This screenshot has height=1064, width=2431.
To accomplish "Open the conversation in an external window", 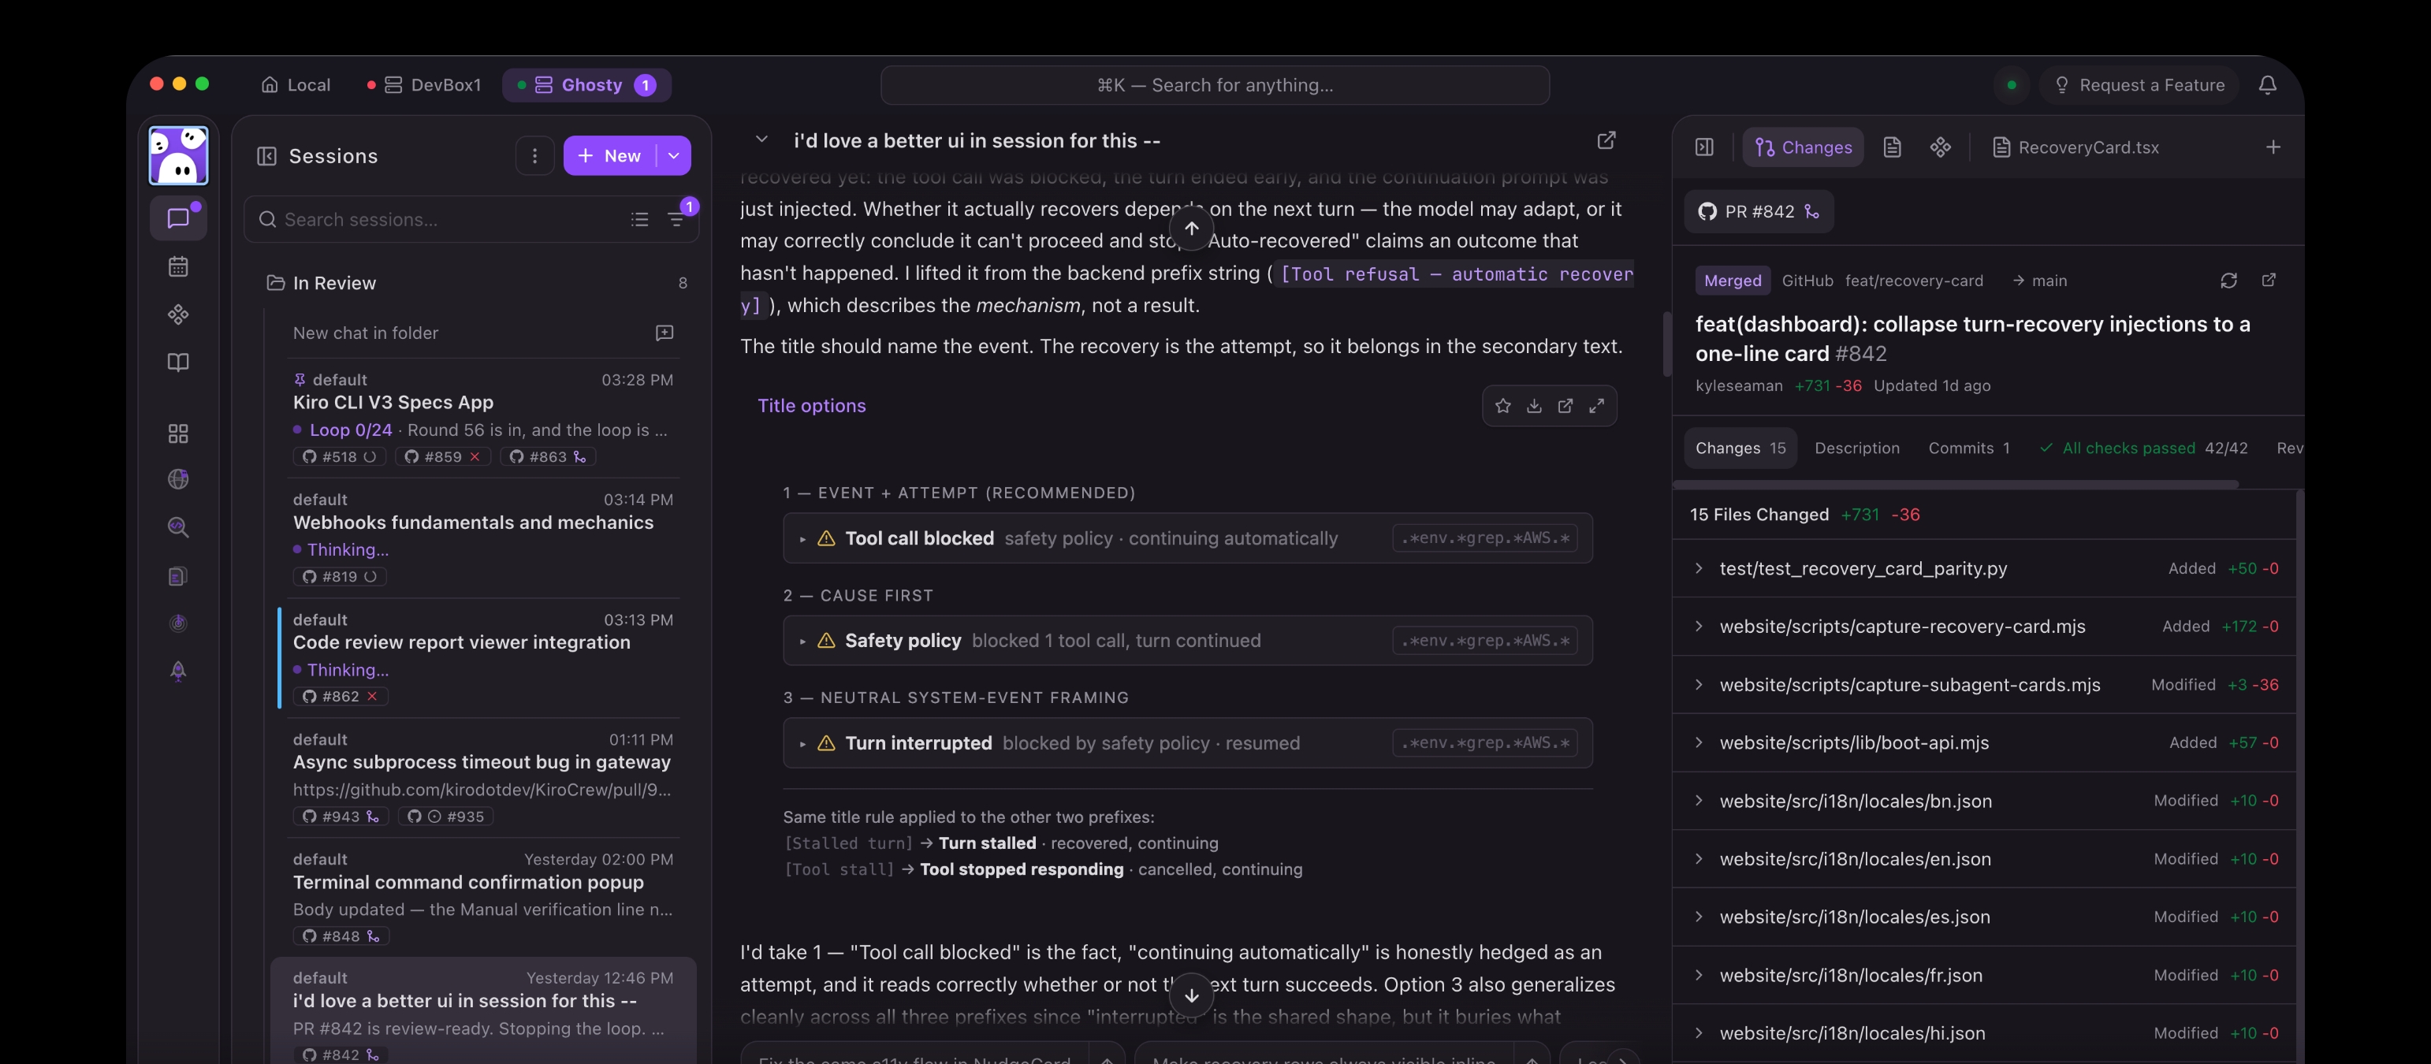I will coord(1606,140).
